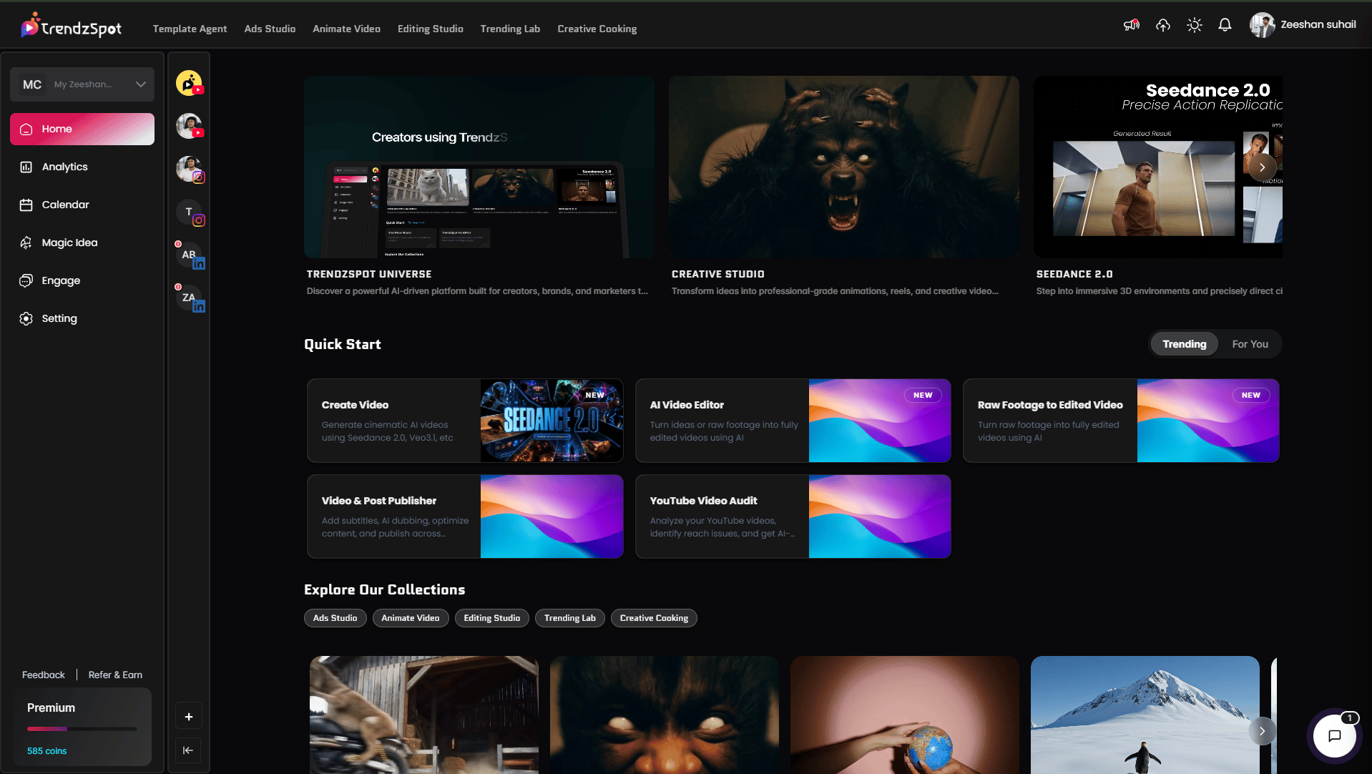The image size is (1372, 774).
Task: Open the Creative Studio werewolf banner
Action: [844, 167]
